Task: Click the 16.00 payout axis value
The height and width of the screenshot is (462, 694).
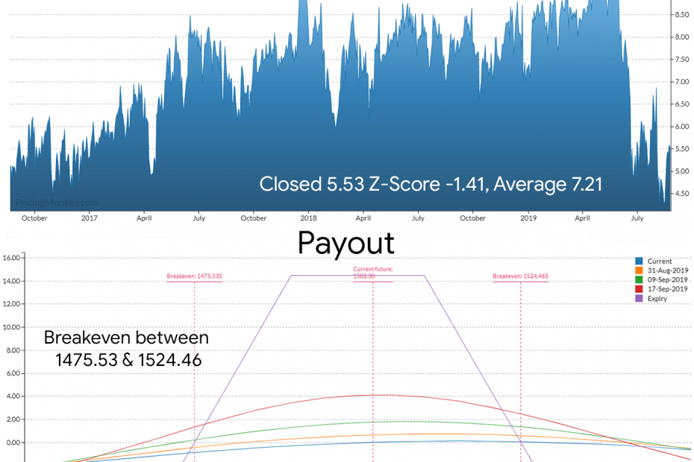Action: coord(11,258)
